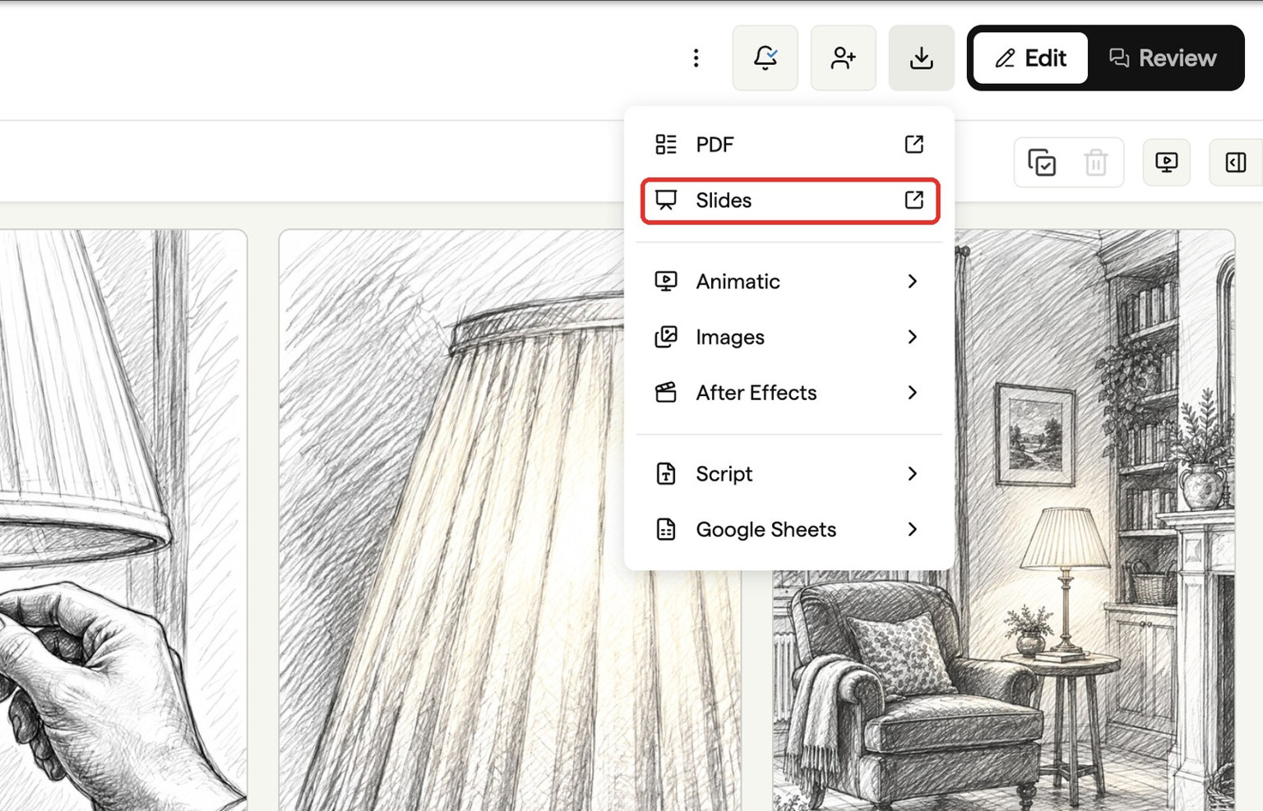1263x811 pixels.
Task: Expand the Animatic chevron arrow
Action: coord(912,281)
